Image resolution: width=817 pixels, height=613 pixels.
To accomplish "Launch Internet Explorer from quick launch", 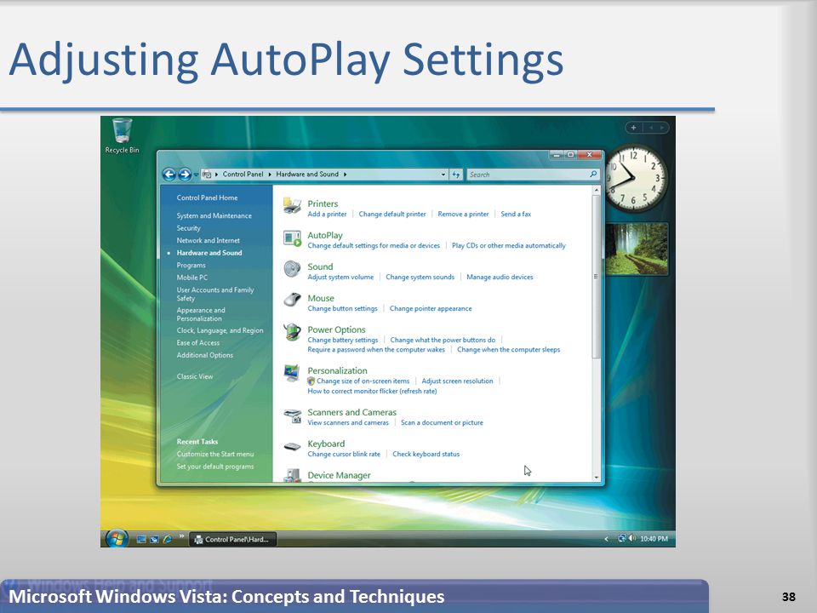I will click(x=168, y=539).
